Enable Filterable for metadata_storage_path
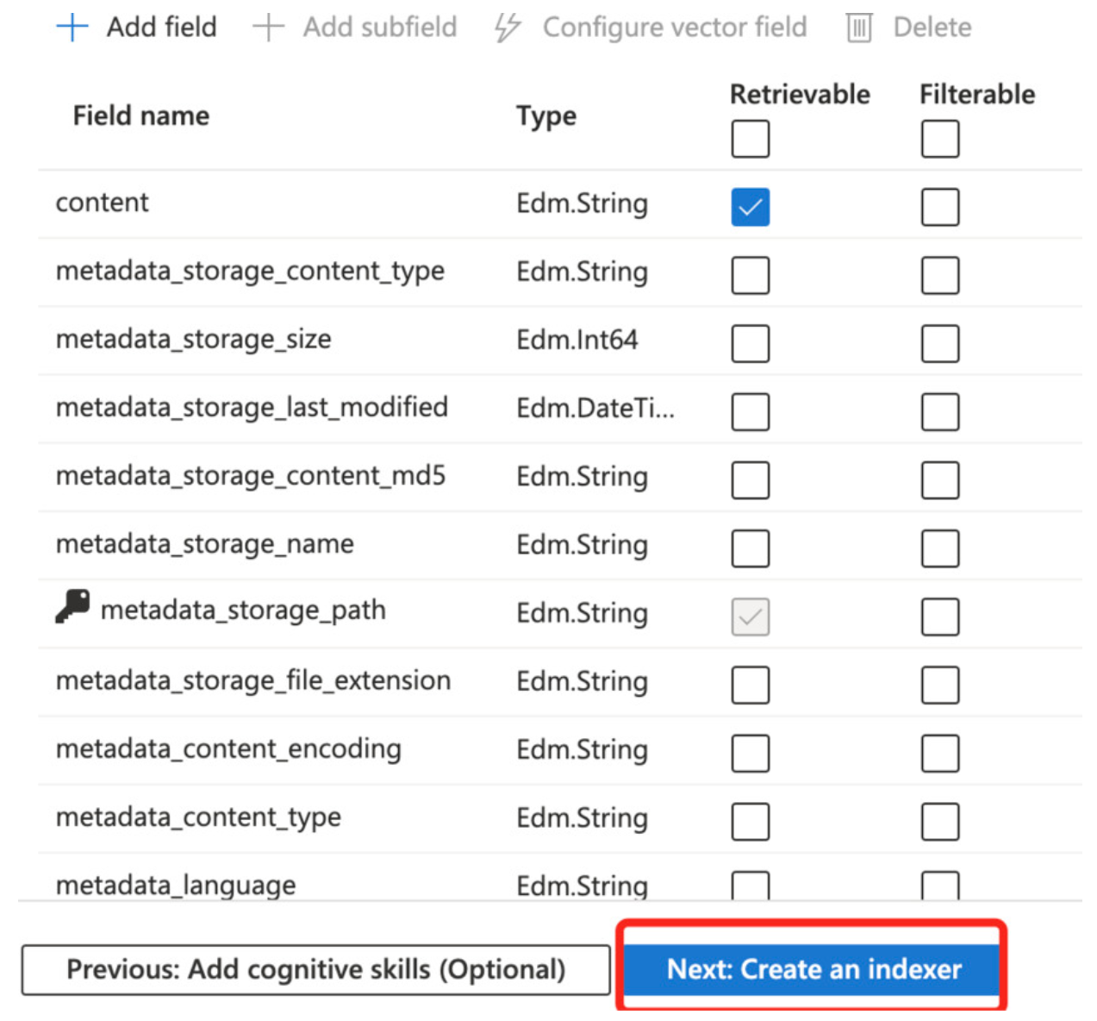Viewport: 1097px width, 1021px height. click(939, 617)
